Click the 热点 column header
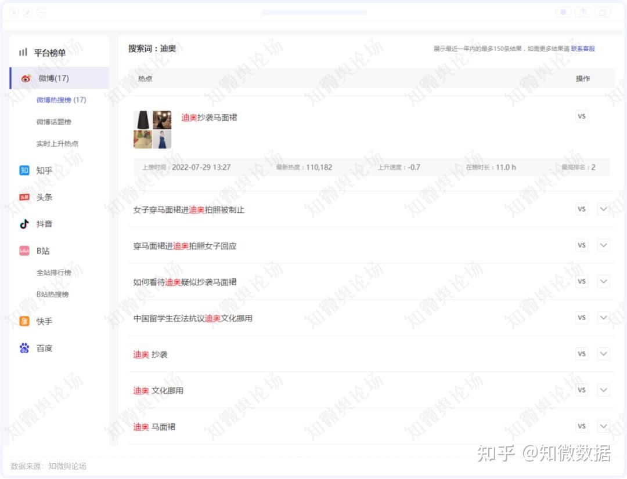Image resolution: width=627 pixels, height=479 pixels. click(x=145, y=79)
